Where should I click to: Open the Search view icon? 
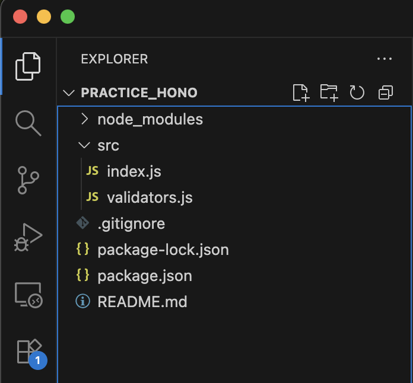(x=28, y=122)
